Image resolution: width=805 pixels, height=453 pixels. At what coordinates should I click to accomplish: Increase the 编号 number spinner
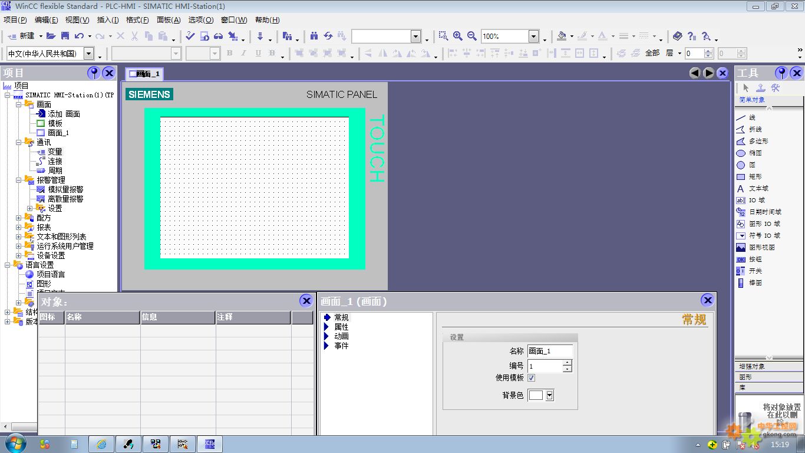coord(567,363)
